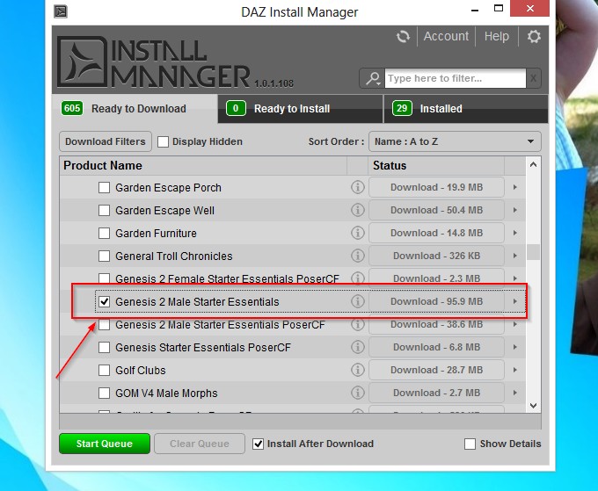Expand options arrow for Garden Escape Porch
This screenshot has width=598, height=491.
[x=514, y=187]
